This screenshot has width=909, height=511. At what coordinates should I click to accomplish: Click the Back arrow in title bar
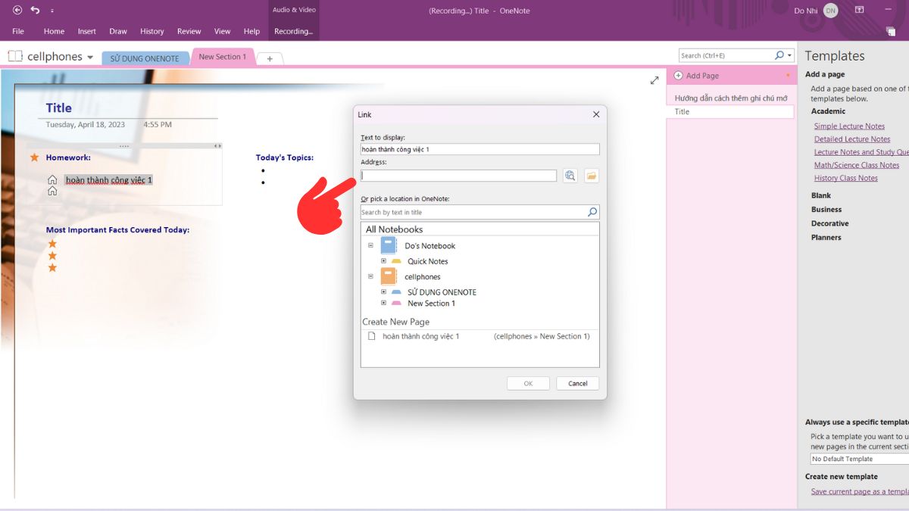[17, 11]
